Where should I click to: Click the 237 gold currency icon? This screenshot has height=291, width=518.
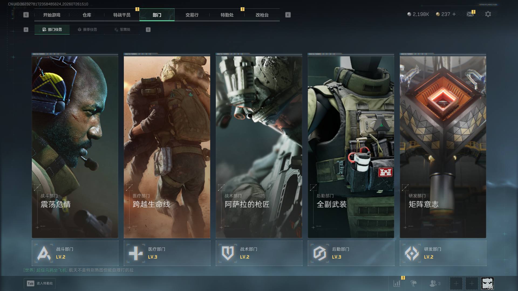coord(438,14)
